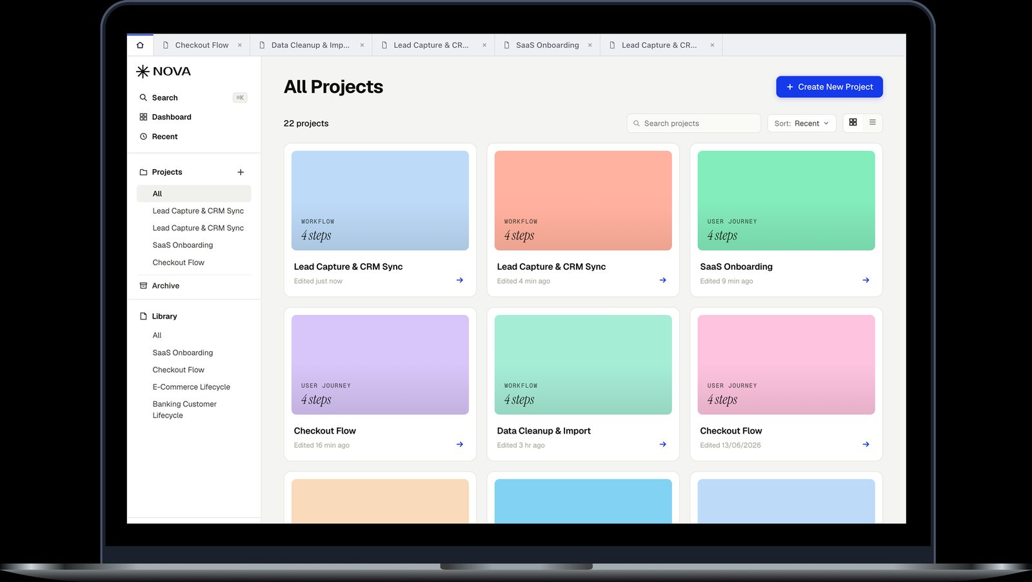Click the 'Edited 9 min ago' text
This screenshot has width=1032, height=582.
tap(726, 281)
